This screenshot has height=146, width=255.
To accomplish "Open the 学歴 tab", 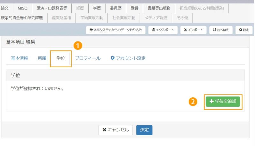I will (97, 8).
